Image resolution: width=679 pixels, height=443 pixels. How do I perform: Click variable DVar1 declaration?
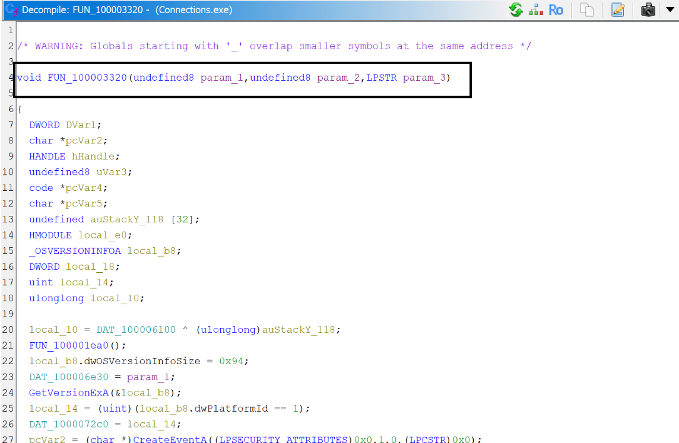tap(81, 125)
